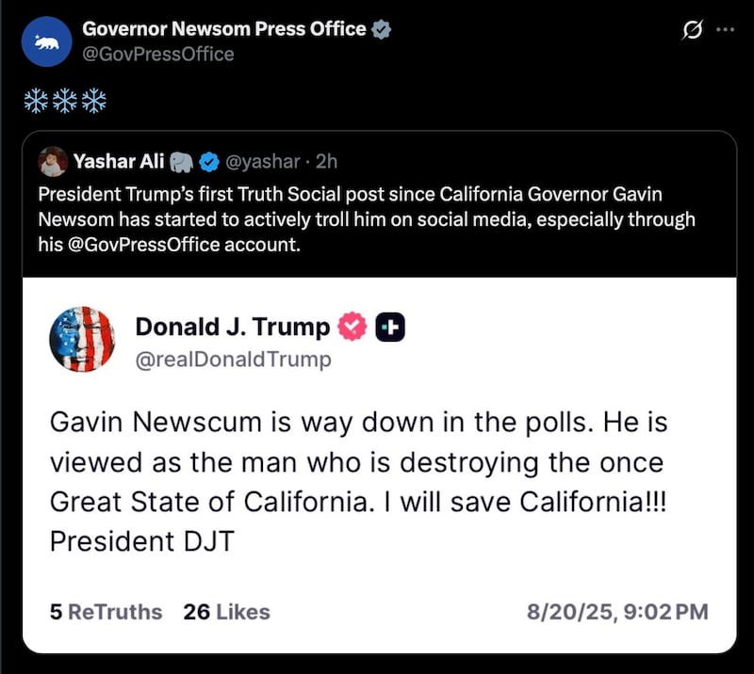Open Governor Newsom Press Office profile name

click(x=224, y=29)
